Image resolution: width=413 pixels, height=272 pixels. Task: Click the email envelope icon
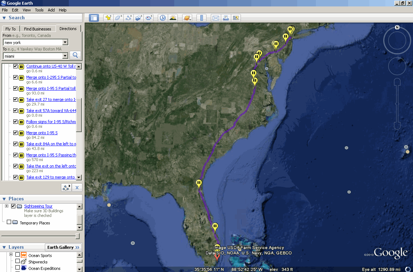[x=216, y=18]
